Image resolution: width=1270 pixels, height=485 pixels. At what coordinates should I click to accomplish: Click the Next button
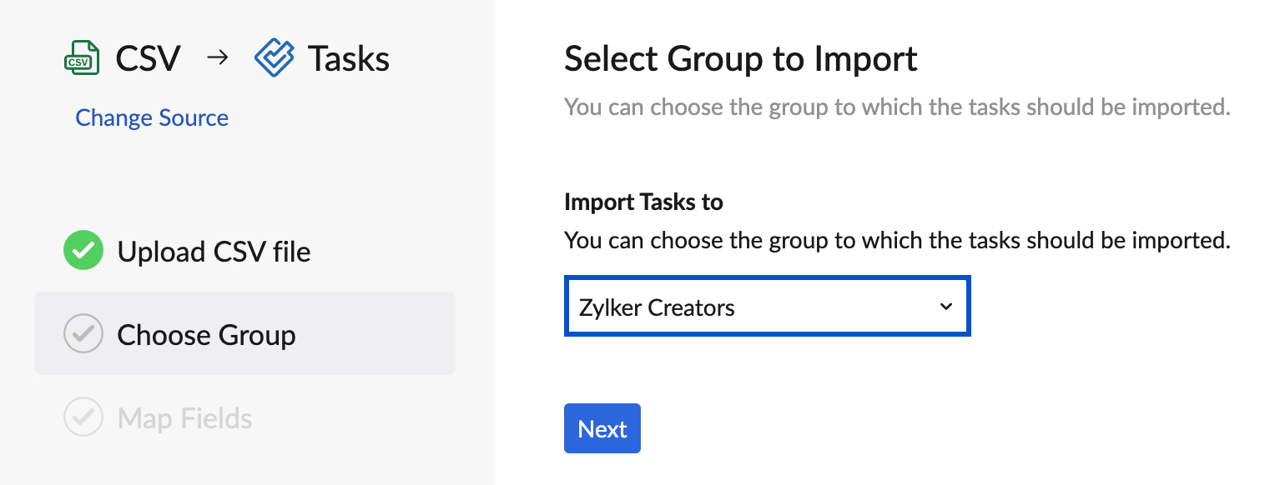(x=602, y=428)
